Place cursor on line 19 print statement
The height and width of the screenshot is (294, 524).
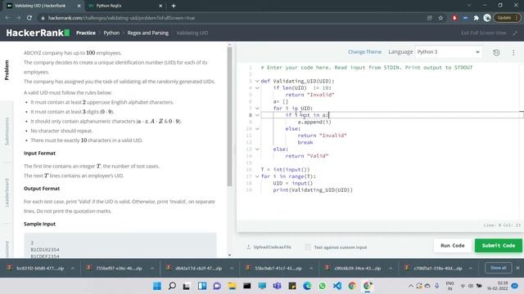tap(313, 190)
